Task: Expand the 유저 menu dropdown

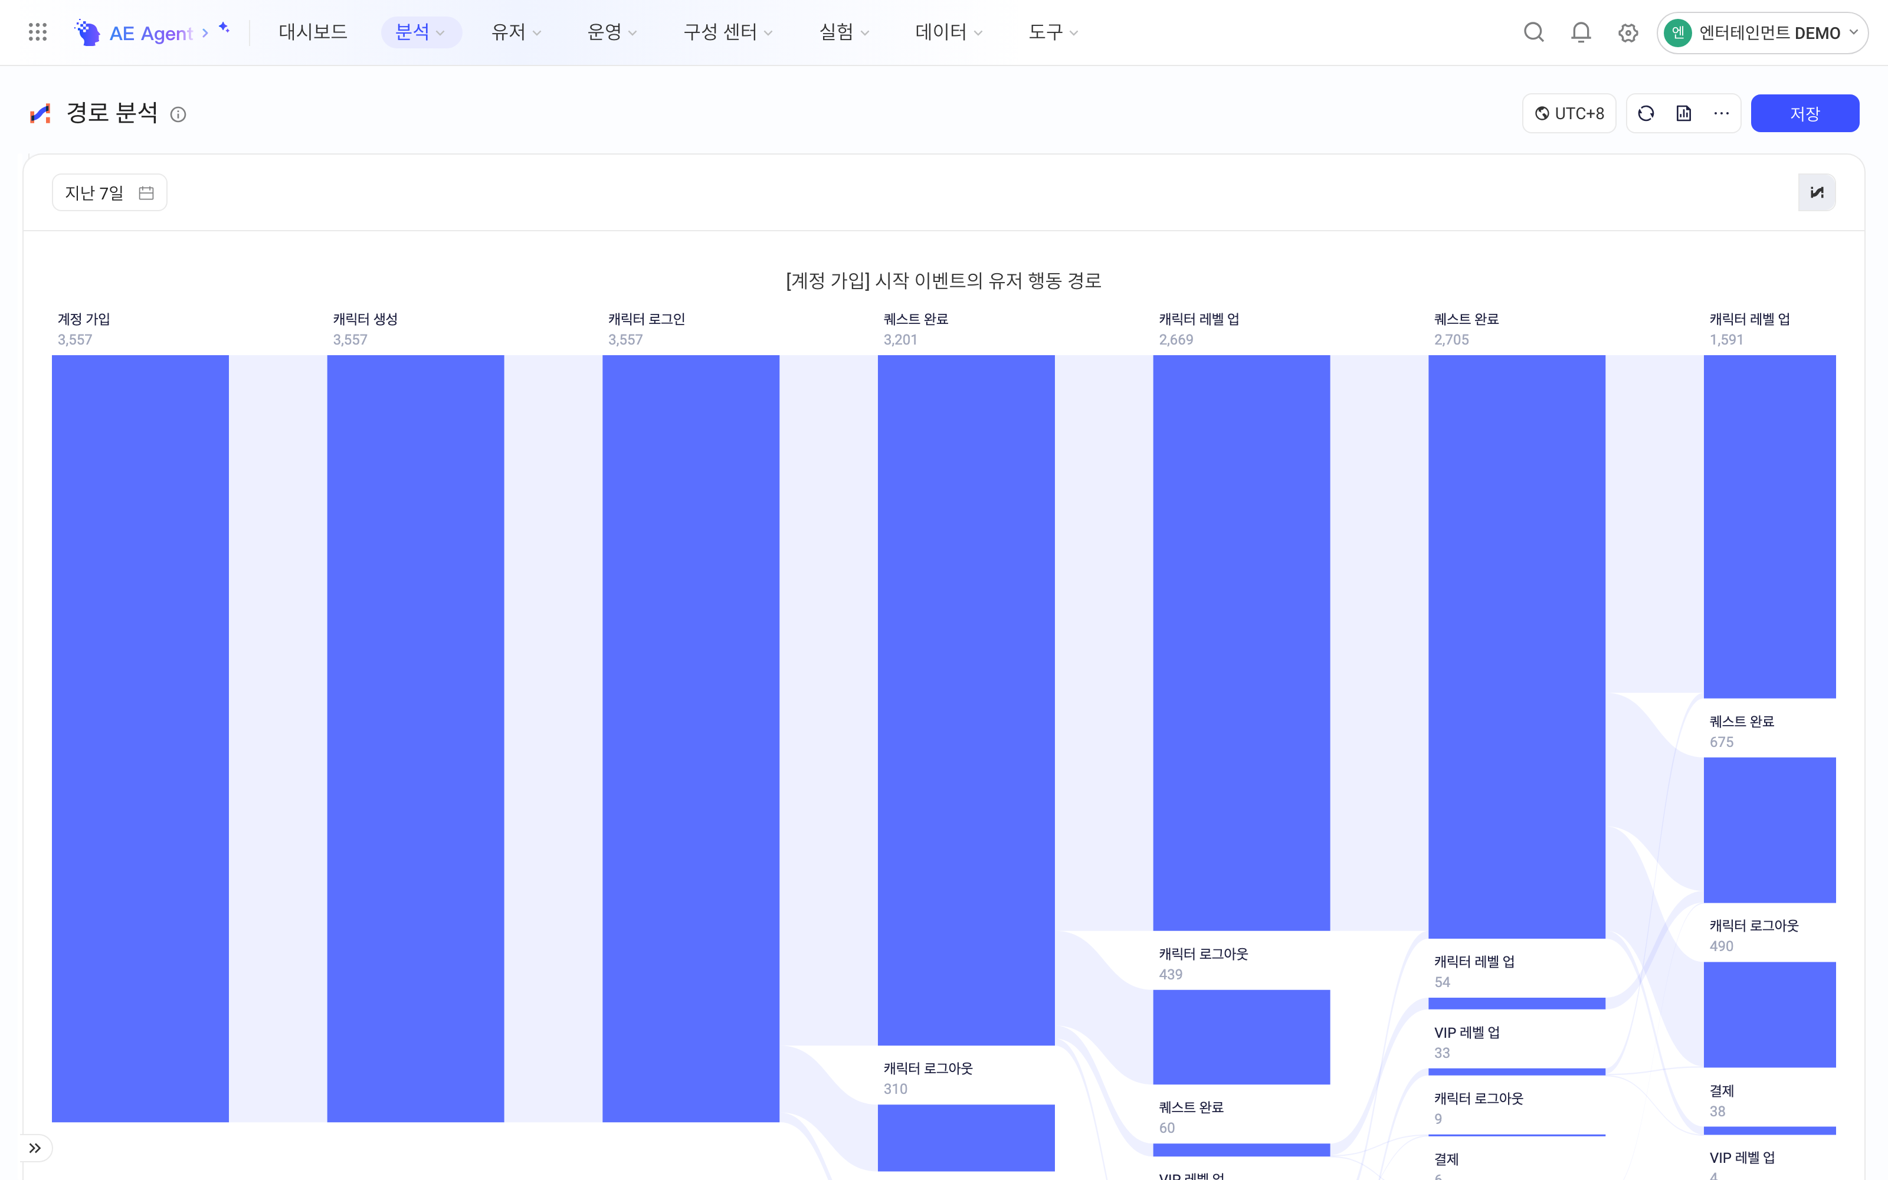Action: click(516, 32)
